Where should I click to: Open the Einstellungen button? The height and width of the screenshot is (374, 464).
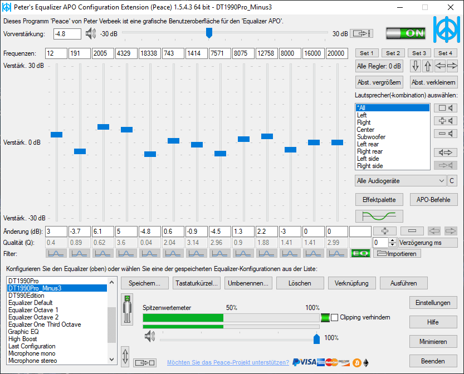(x=433, y=303)
